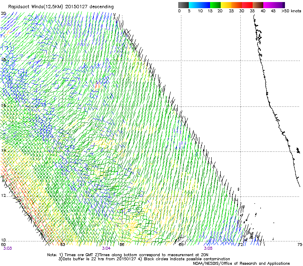
Task: Click the latitude label '14' on left axis
Action: tap(3, 150)
